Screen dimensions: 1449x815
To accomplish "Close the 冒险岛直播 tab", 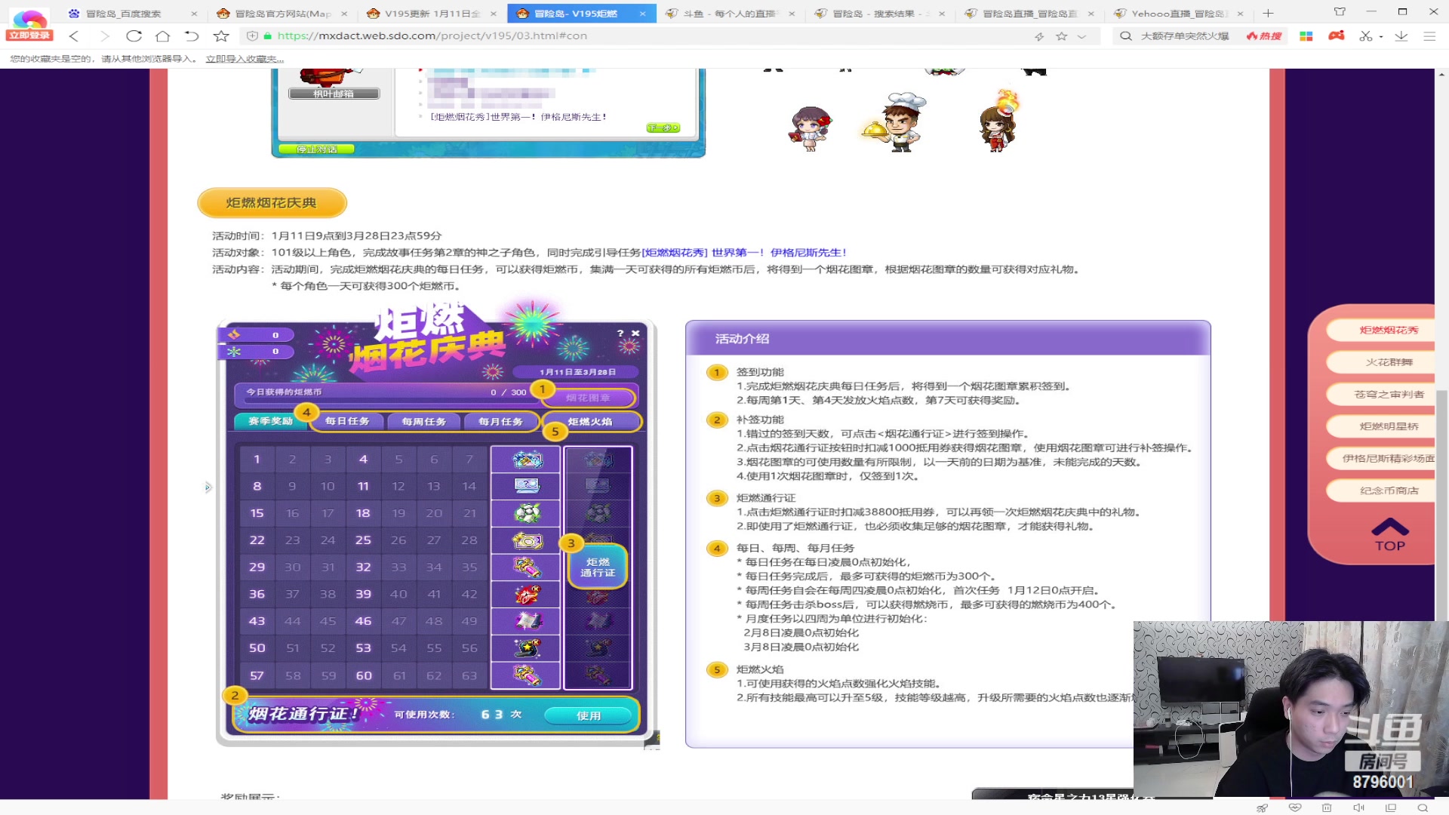I will [x=1091, y=14].
